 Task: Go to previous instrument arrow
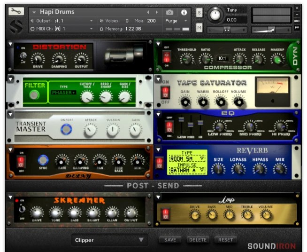tap(148, 12)
